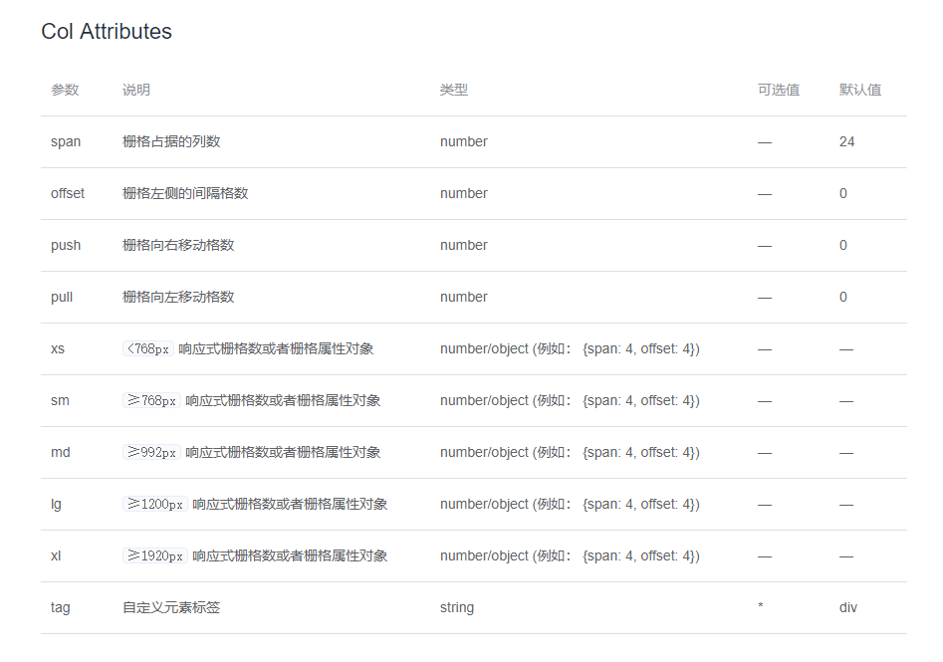The width and height of the screenshot is (943, 662).
Task: Select the 'offset' parameter cell
Action: tap(68, 193)
